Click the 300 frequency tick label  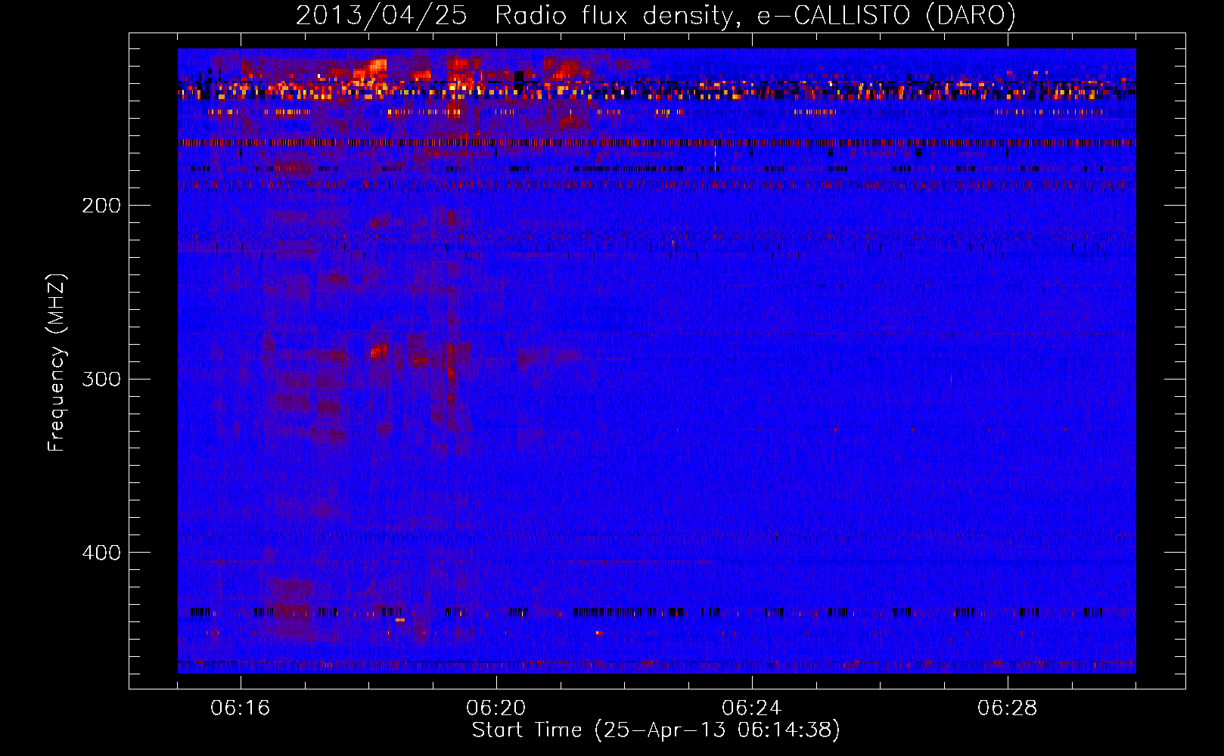coord(101,379)
